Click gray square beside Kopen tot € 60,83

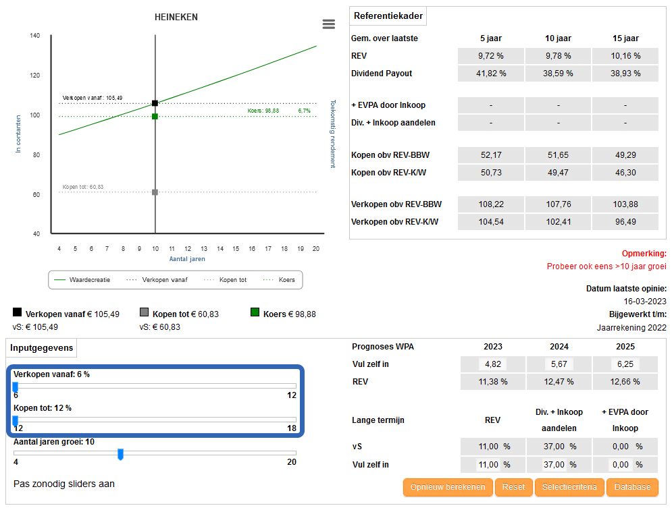pyautogui.click(x=144, y=312)
